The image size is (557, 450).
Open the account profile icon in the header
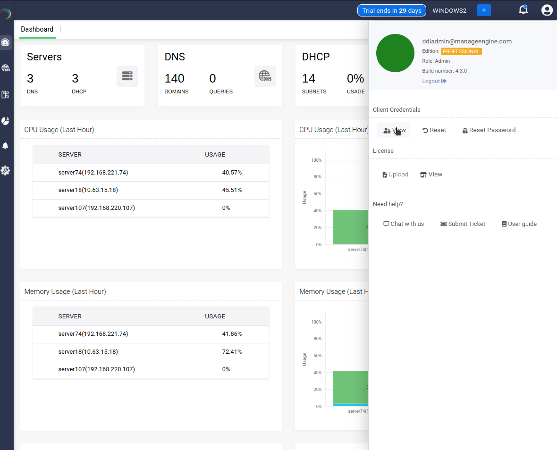[x=547, y=9]
